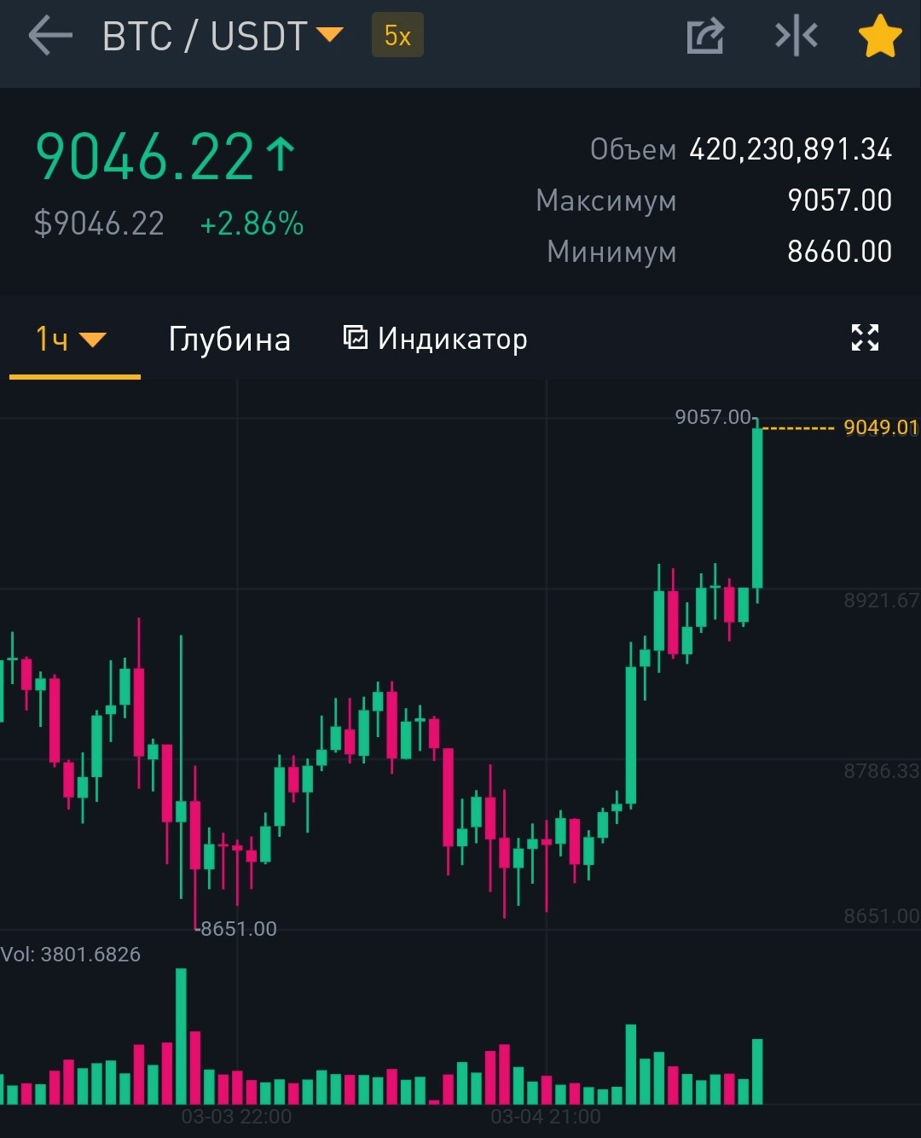Tap the Максимум value 9057.00
This screenshot has height=1138, width=921.
click(839, 200)
